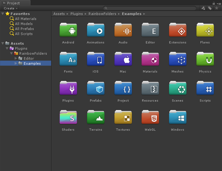
Task: Select the Project folder with braces
Action: coord(123,88)
